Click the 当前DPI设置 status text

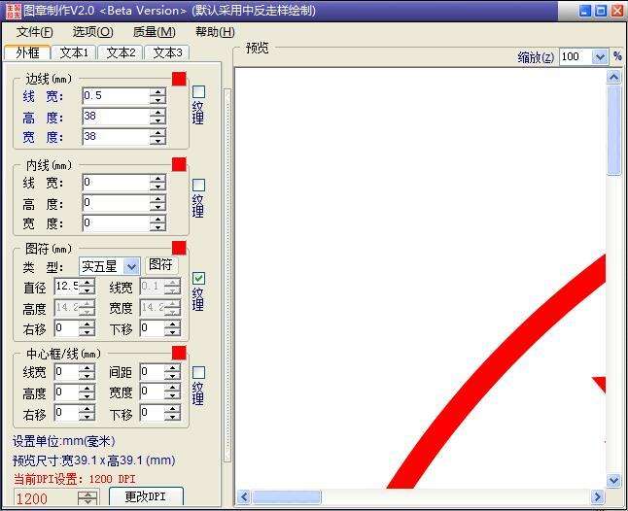[75, 479]
